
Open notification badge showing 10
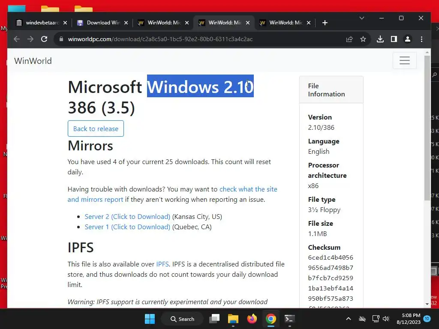[x=427, y=318]
